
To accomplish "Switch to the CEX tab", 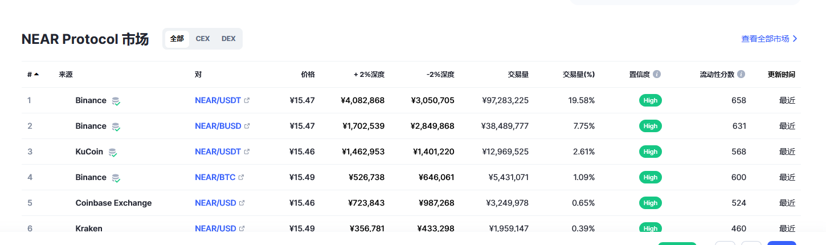I will tap(202, 39).
